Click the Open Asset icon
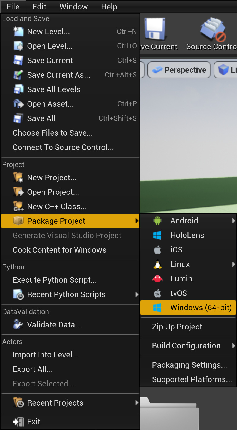Viewport: 237px width, 430px height. click(18, 104)
